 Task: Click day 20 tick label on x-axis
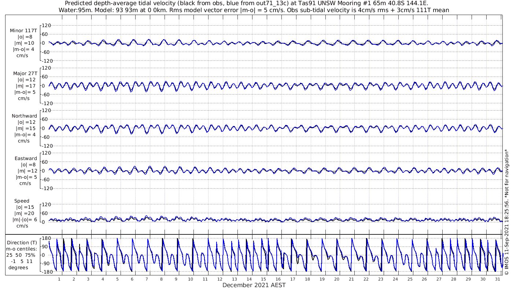(x=336, y=279)
